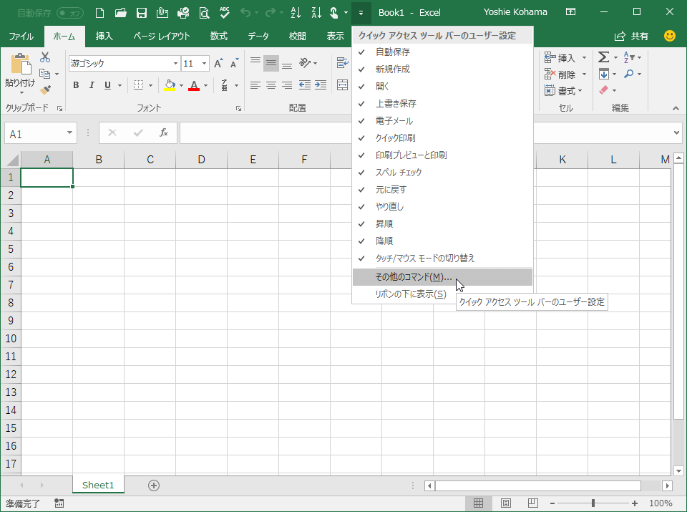Viewport: 687px width, 512px height.
Task: Choose リボンの下に表示(S) menu item
Action: click(442, 294)
